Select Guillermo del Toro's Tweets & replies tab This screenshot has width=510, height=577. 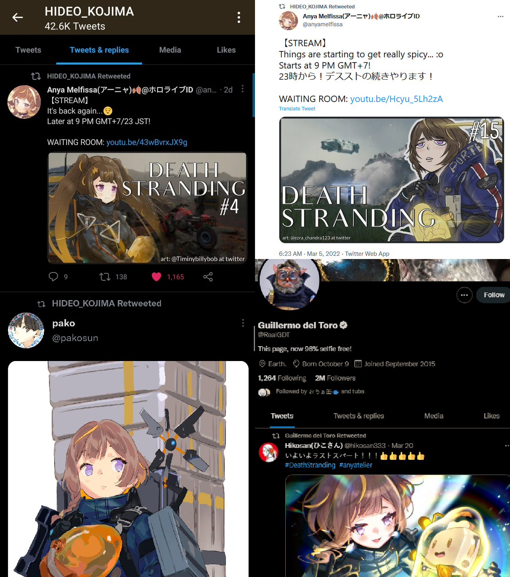click(x=359, y=416)
